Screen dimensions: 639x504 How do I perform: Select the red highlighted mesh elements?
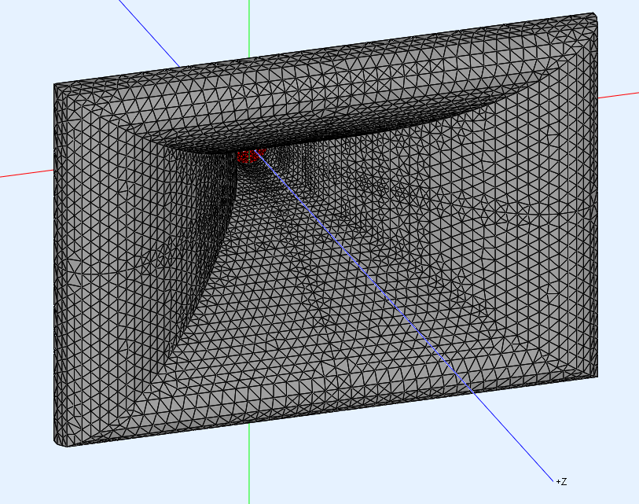[251, 156]
